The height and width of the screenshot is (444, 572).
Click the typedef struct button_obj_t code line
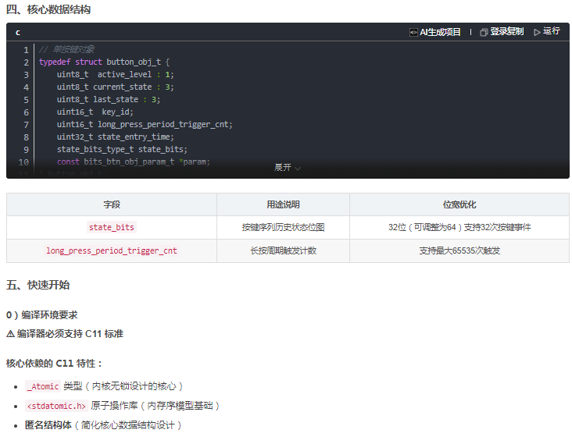pyautogui.click(x=105, y=62)
